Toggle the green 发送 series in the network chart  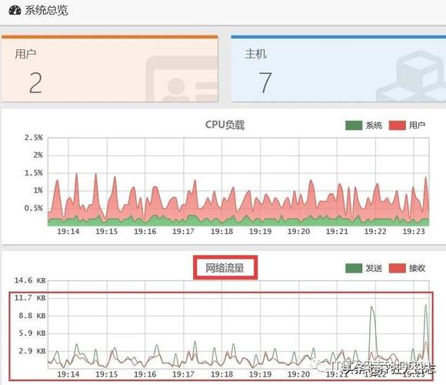354,268
